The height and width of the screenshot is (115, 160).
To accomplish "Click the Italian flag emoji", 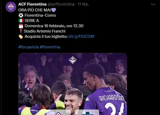I will pyautogui.click(x=21, y=21).
